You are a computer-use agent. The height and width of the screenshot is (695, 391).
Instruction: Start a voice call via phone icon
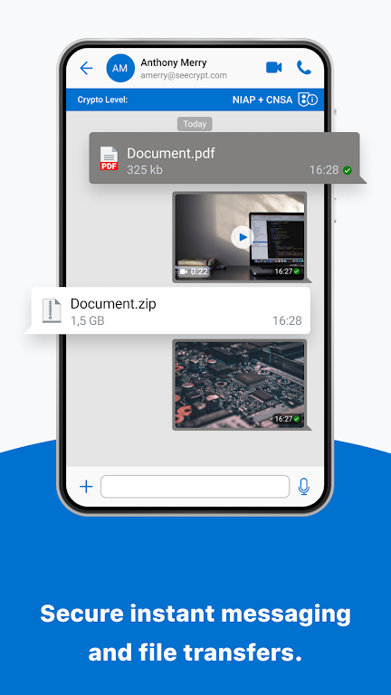pos(304,68)
